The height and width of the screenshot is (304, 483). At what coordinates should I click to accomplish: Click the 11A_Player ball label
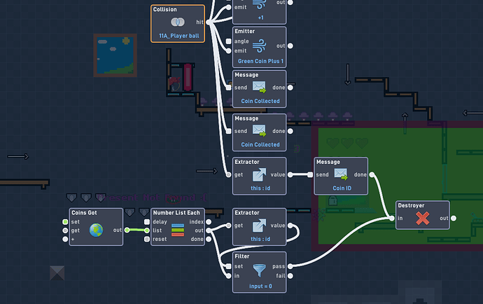pyautogui.click(x=179, y=36)
